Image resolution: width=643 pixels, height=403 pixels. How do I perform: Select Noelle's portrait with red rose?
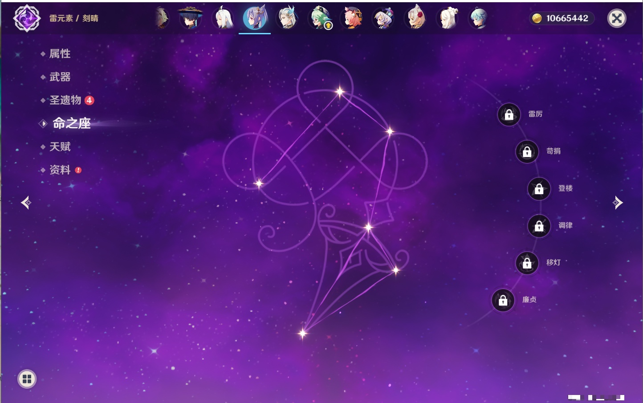pos(416,18)
